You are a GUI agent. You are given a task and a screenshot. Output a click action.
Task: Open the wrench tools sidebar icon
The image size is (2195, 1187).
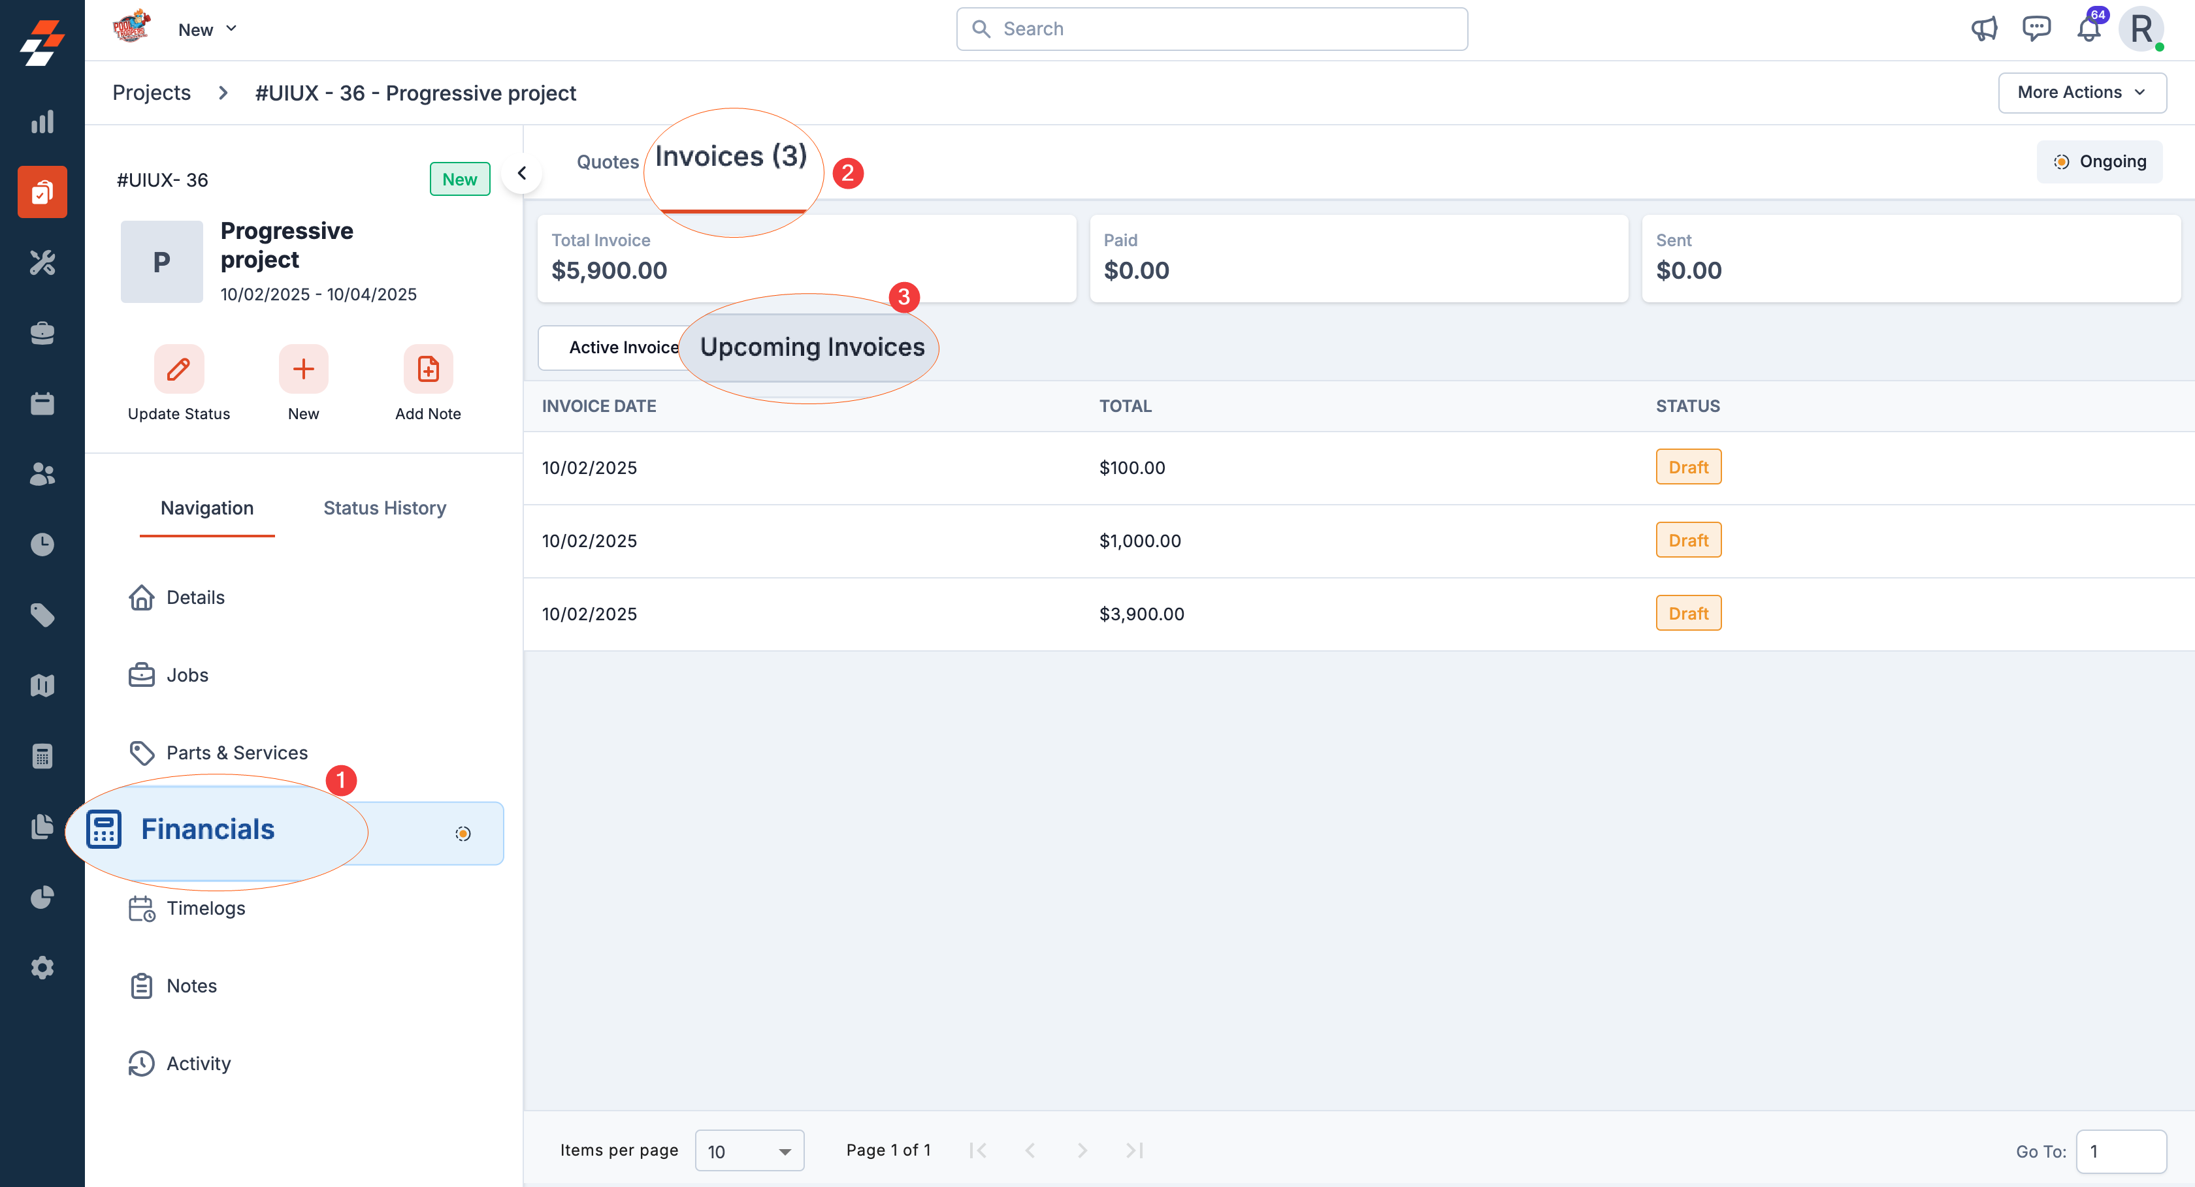[42, 262]
